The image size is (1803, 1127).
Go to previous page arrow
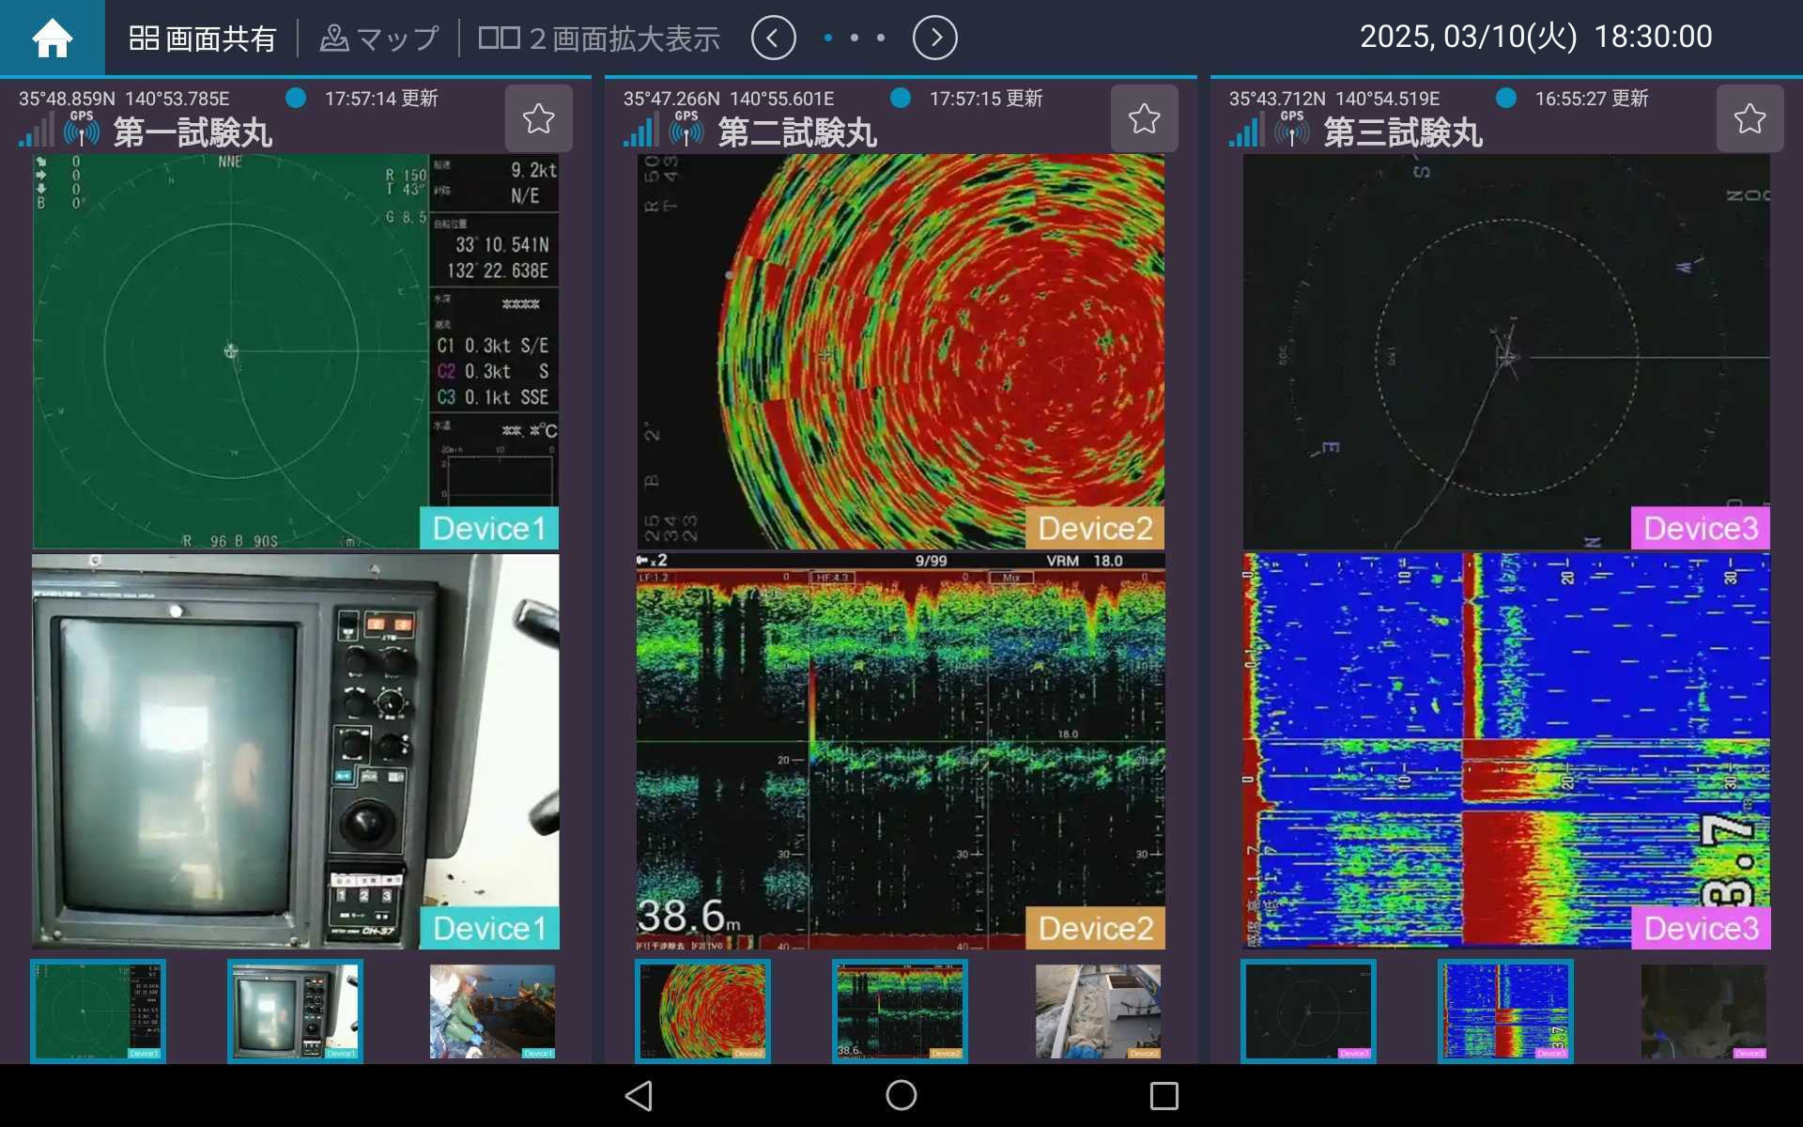pyautogui.click(x=773, y=38)
